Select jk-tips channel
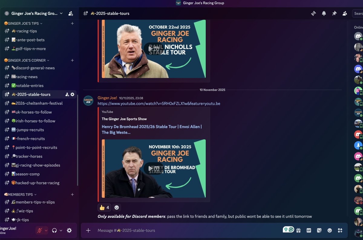The image size is (363, 240). pos(39,220)
